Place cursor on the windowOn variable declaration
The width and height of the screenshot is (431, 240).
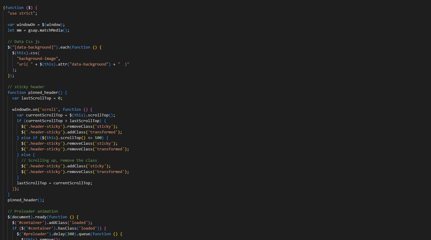[x=26, y=25]
